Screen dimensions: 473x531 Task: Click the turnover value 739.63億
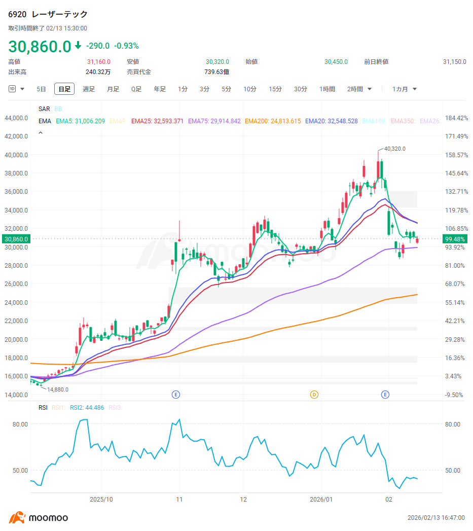point(216,72)
